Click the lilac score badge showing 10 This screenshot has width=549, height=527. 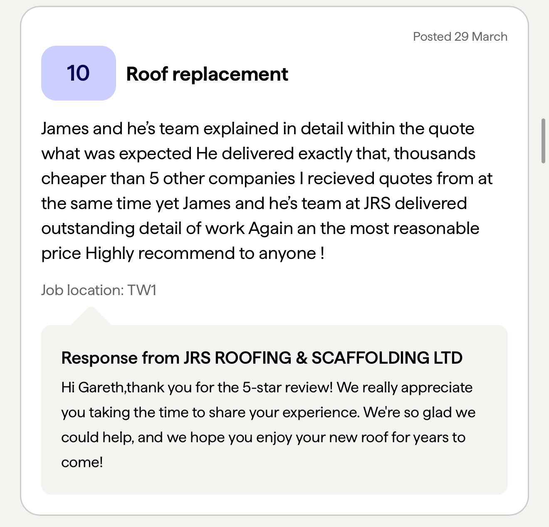pyautogui.click(x=78, y=73)
